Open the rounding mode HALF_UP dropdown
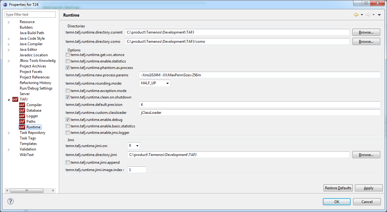This screenshot has width=387, height=212. point(154,83)
